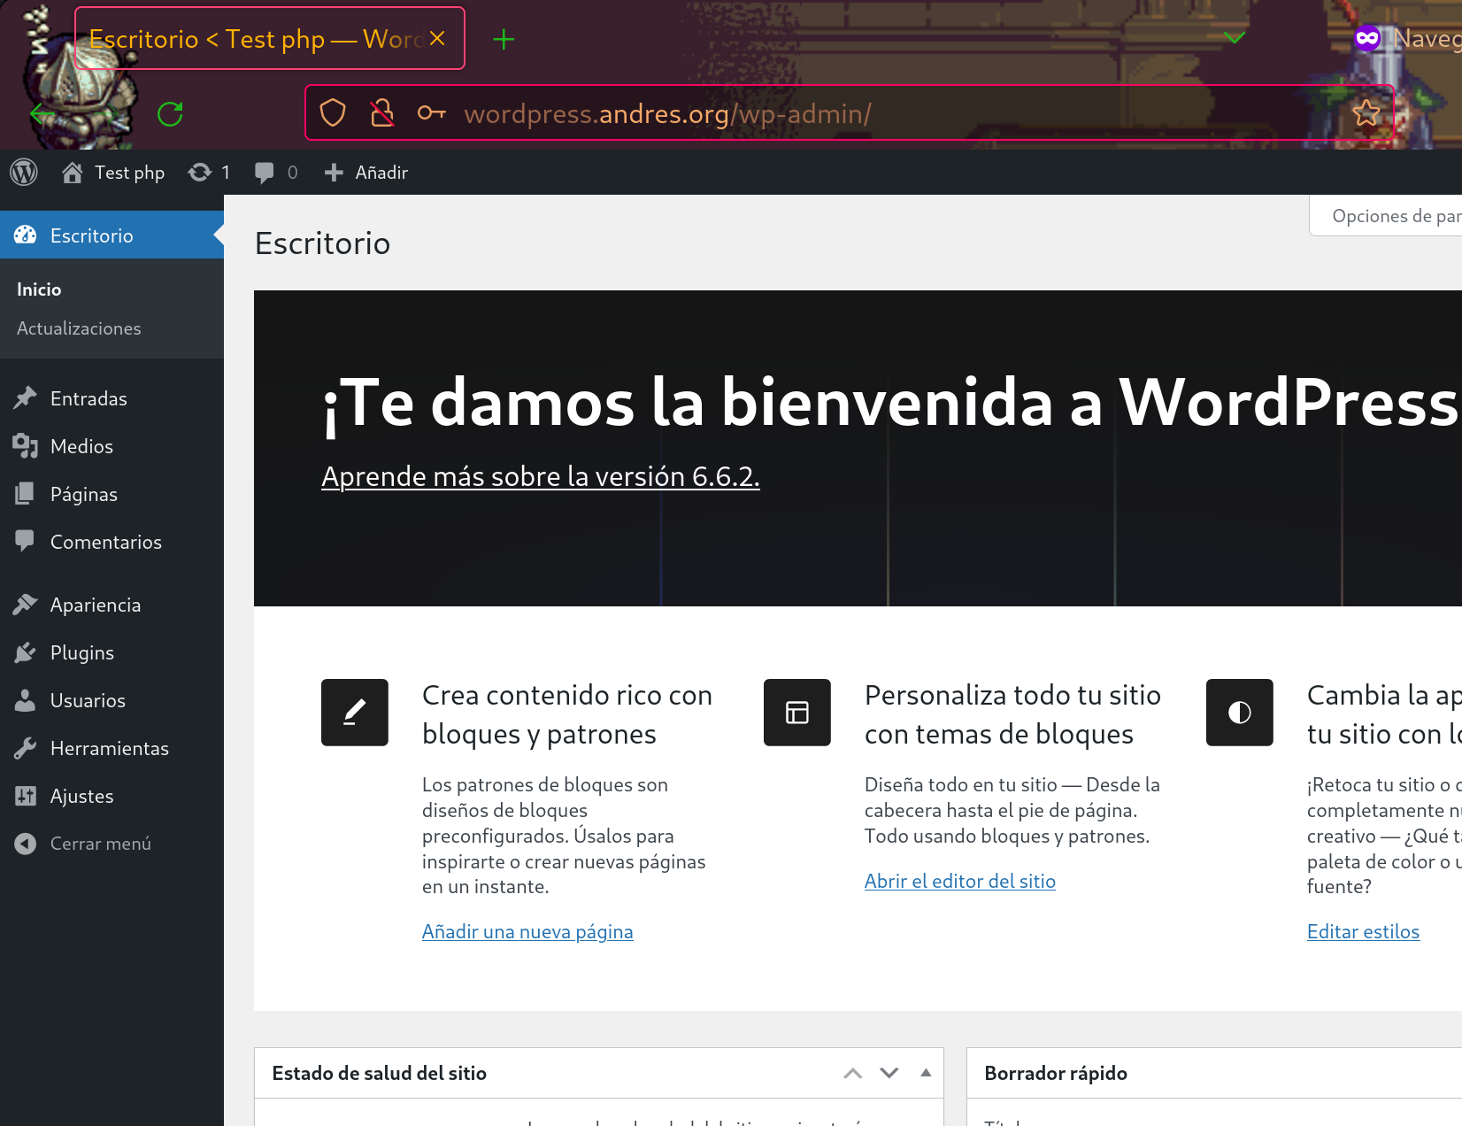Open Inicio submenu item
This screenshot has width=1462, height=1126.
[x=39, y=289]
